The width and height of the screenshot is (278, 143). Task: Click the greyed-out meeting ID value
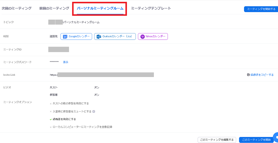(x=58, y=49)
